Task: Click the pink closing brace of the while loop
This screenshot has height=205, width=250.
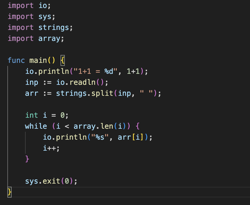Action: pos(27,159)
